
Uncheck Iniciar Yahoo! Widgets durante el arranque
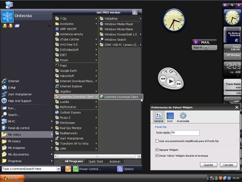(157, 156)
